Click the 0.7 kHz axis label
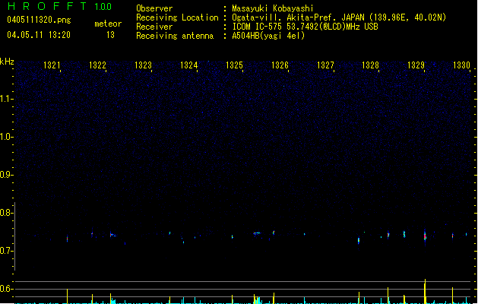The width and height of the screenshot is (478, 304). point(6,251)
